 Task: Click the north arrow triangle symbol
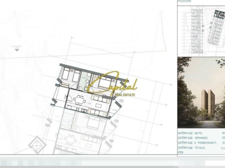click(17, 50)
